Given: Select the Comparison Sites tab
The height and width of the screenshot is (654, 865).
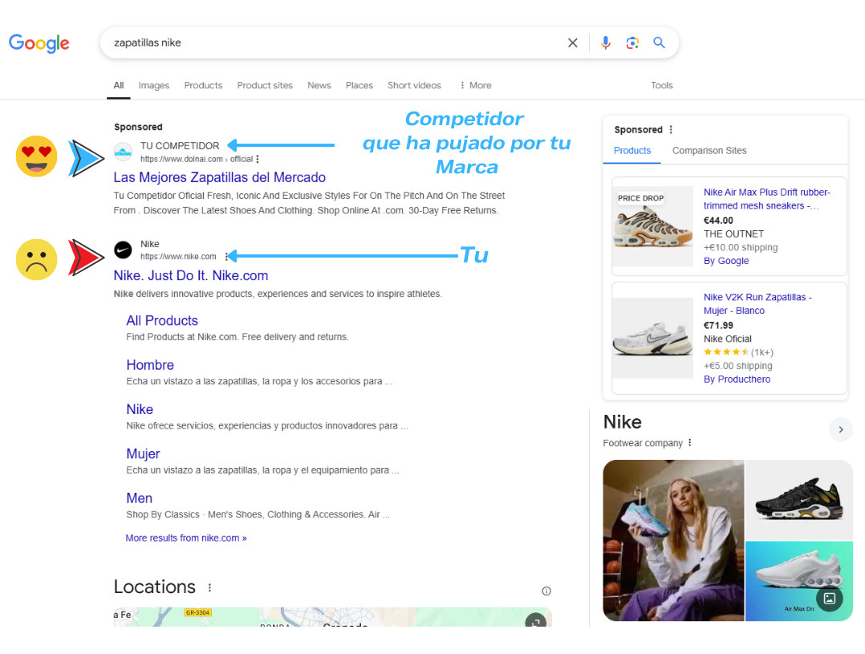Looking at the screenshot, I should point(709,150).
